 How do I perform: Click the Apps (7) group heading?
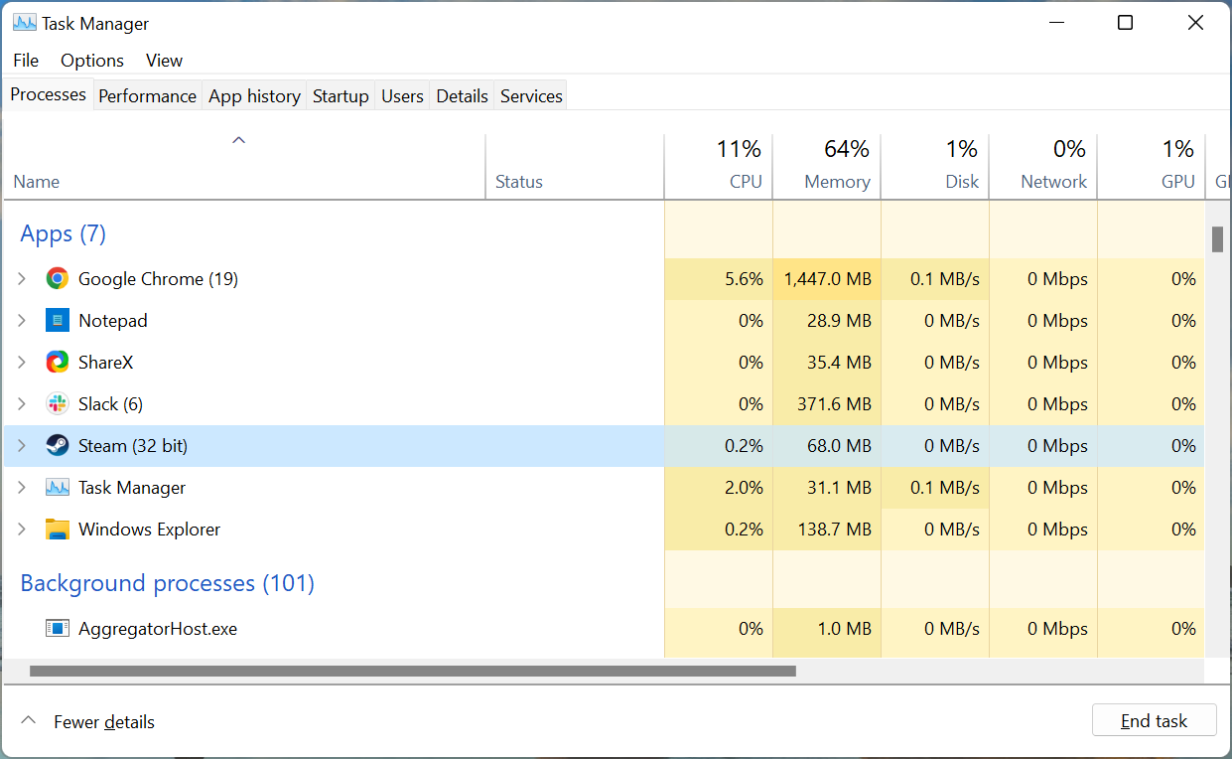64,233
